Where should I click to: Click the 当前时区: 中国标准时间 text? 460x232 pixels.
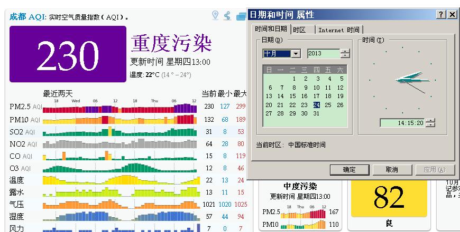pos(291,145)
